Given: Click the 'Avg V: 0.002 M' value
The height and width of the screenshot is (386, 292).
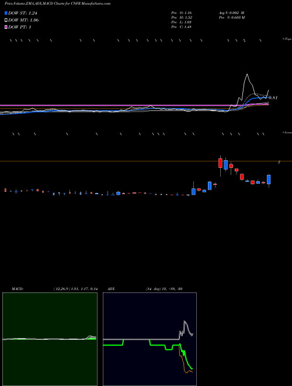Looking at the screenshot, I should tap(231, 13).
